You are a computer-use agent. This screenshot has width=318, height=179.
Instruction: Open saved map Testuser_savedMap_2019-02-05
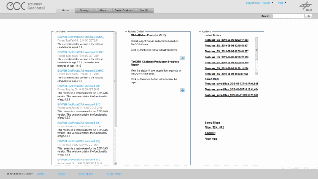tap(231, 89)
